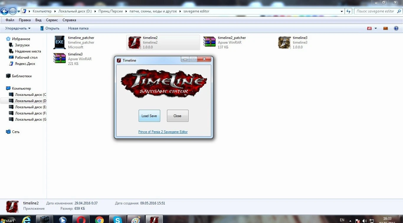The width and height of the screenshot is (403, 223).
Task: Click the Load Save button
Action: coord(149,116)
